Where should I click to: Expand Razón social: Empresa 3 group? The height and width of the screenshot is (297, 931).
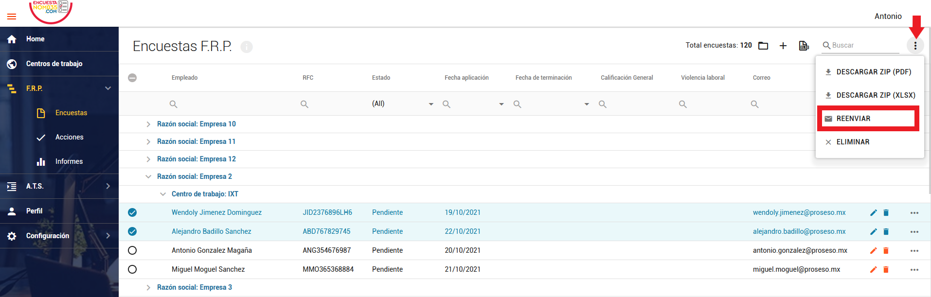tap(148, 288)
